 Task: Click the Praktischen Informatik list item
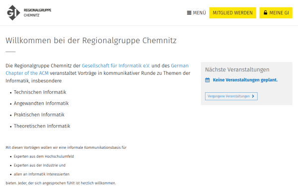point(39,115)
